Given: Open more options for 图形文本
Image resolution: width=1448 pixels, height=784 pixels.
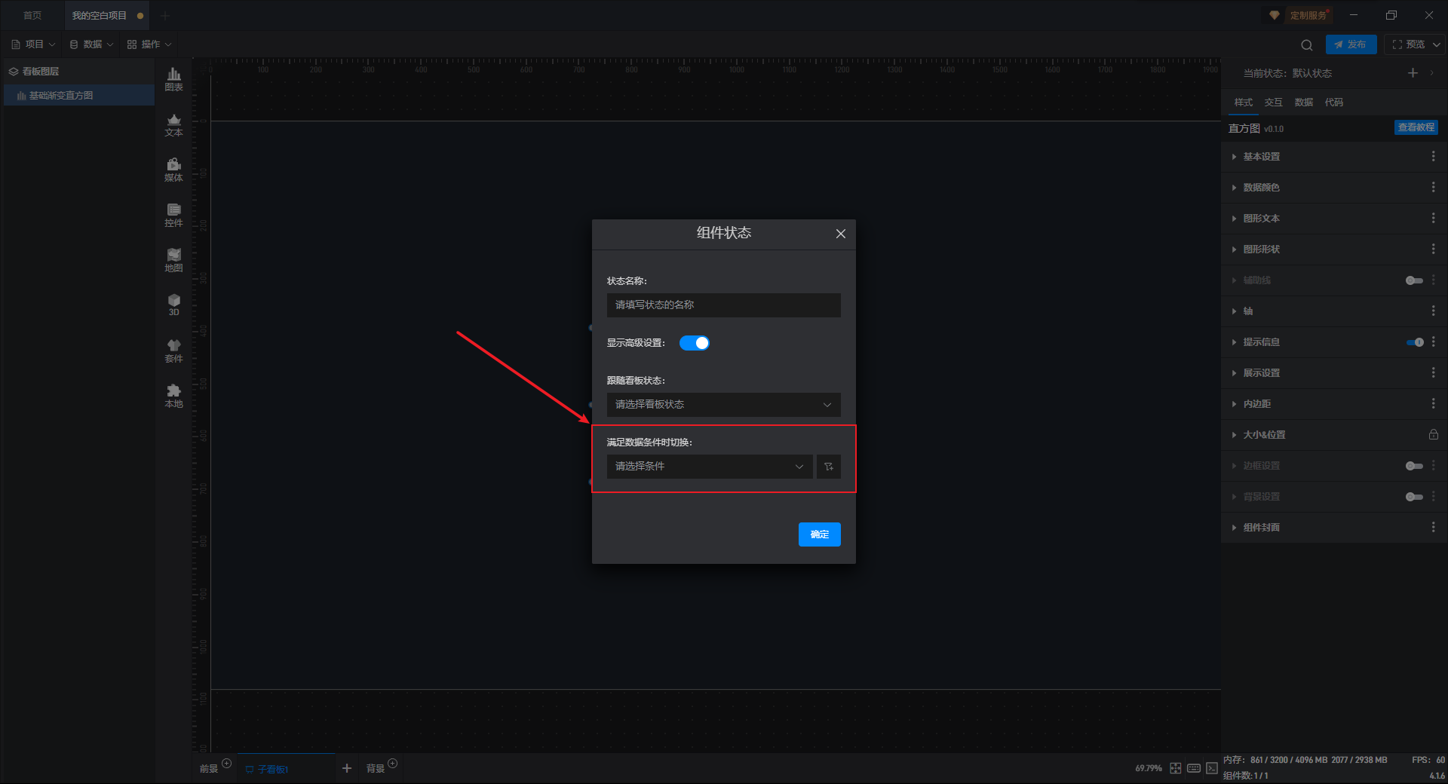Looking at the screenshot, I should (1433, 218).
